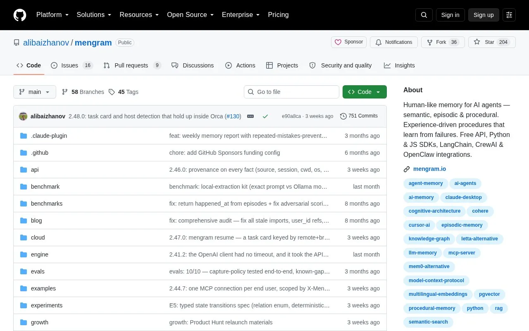Image resolution: width=529 pixels, height=331 pixels.
Task: Click the Sponsor heart button
Action: (349, 42)
